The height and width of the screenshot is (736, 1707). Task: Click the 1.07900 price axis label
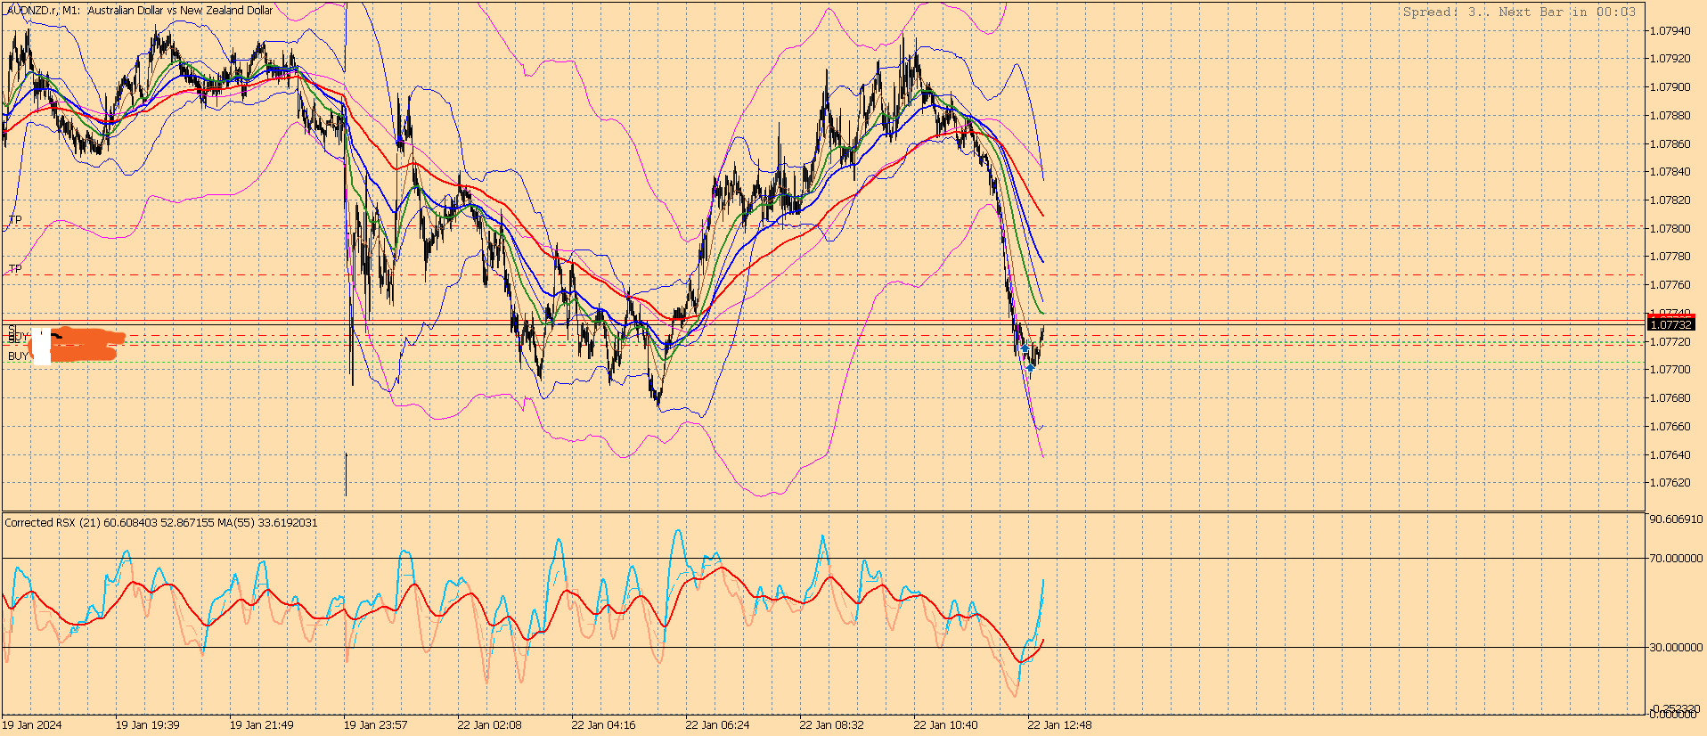1670,87
